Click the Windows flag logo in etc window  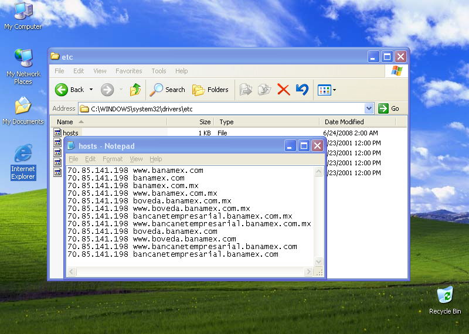[397, 71]
